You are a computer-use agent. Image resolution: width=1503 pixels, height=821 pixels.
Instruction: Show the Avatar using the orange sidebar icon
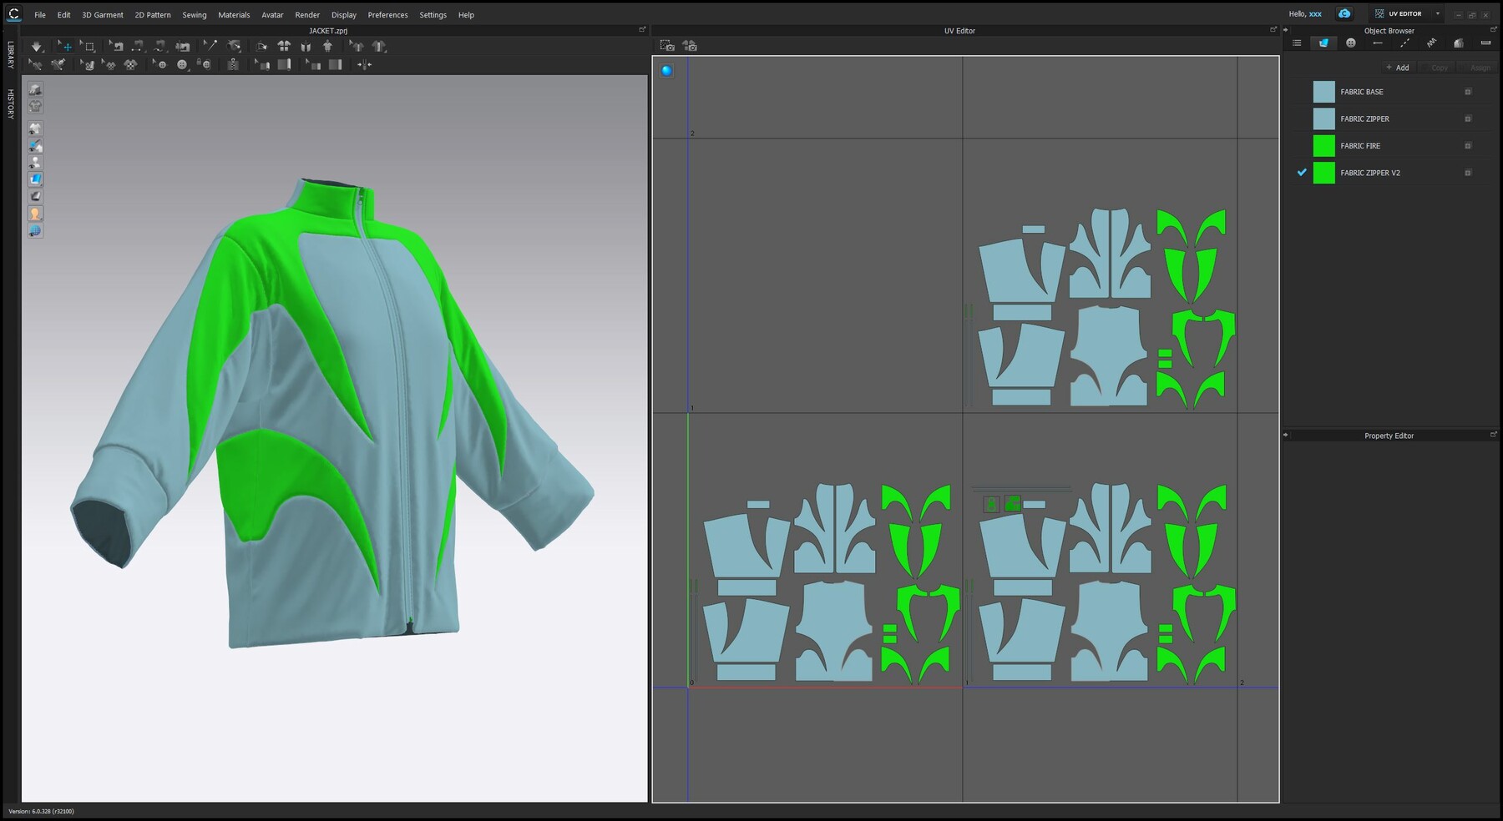click(35, 214)
